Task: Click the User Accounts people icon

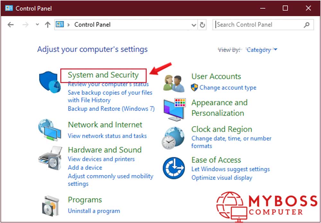Action: 174,83
